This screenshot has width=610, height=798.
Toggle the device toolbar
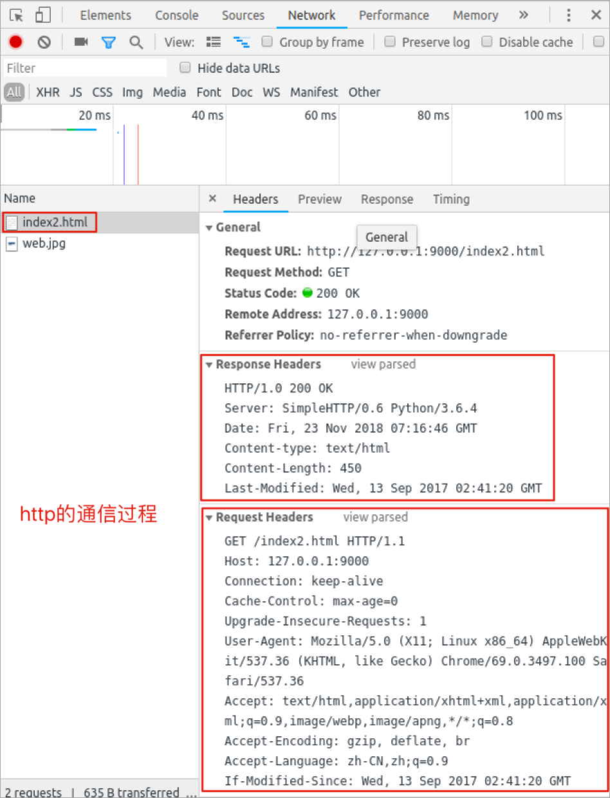(x=42, y=14)
